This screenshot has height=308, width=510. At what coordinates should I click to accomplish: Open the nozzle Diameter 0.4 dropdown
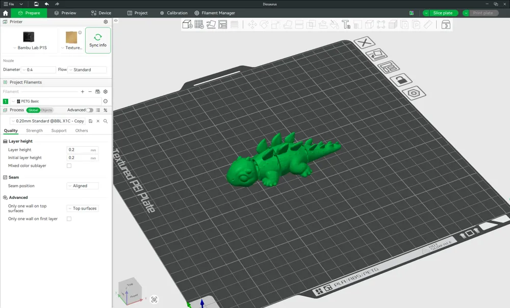[x=39, y=69]
